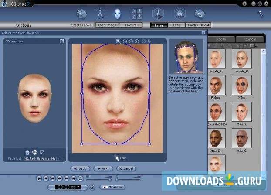Select the Fighter face thumbnail
Screen dimensions: 271x195
pyautogui.click(x=216, y=85)
